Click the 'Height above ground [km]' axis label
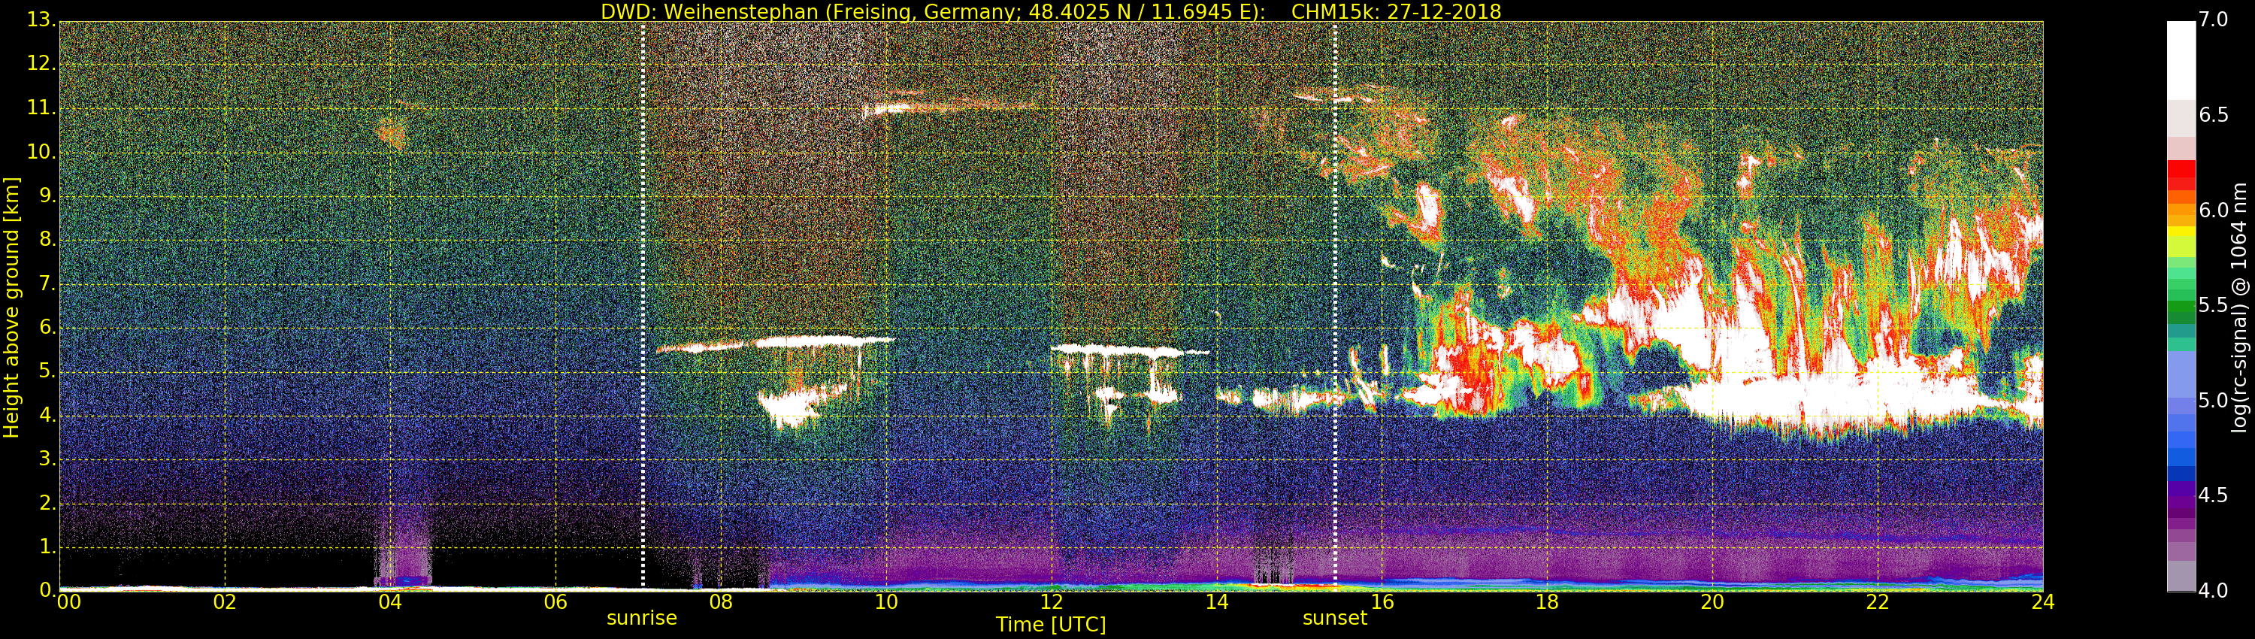 tap(11, 307)
